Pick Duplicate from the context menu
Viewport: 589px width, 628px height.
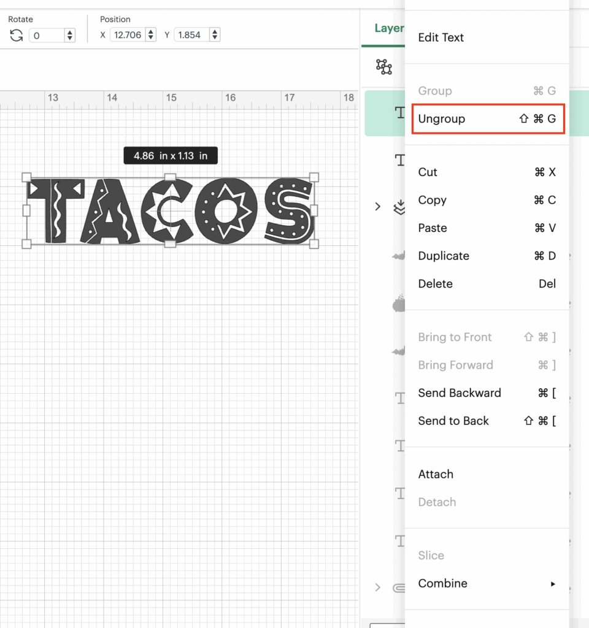pyautogui.click(x=444, y=256)
